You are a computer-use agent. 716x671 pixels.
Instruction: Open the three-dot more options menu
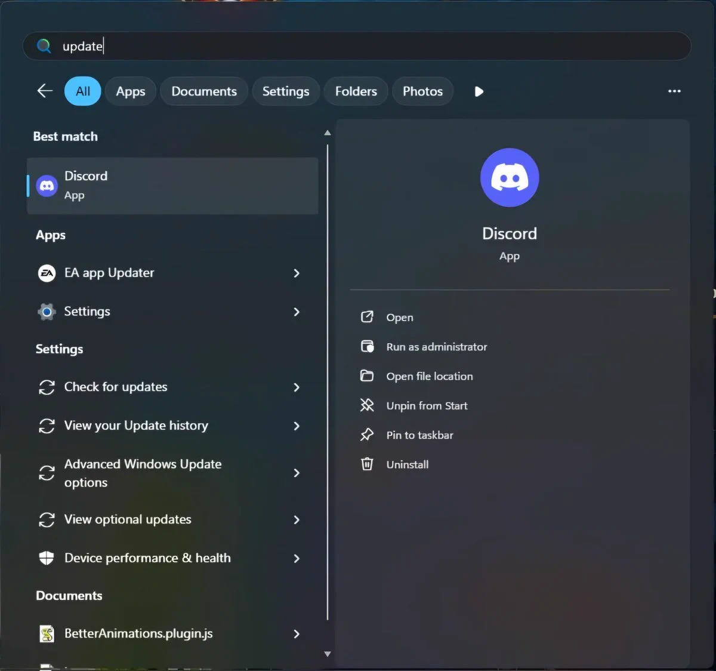click(x=674, y=91)
